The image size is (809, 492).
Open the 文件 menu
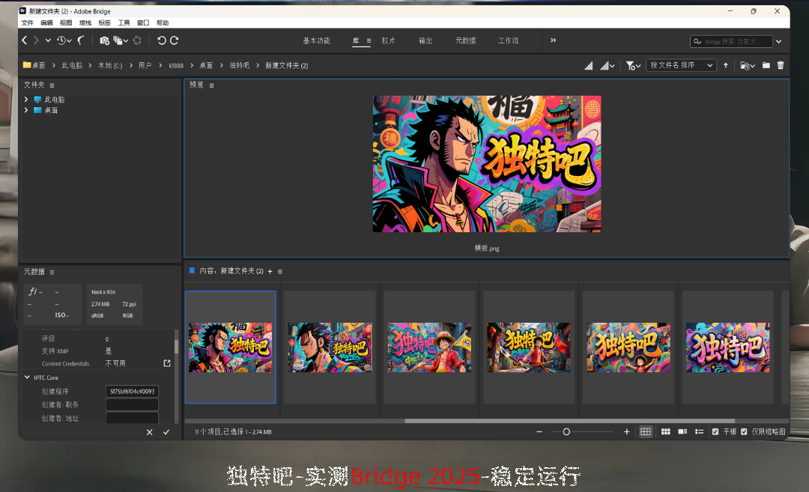click(x=27, y=23)
